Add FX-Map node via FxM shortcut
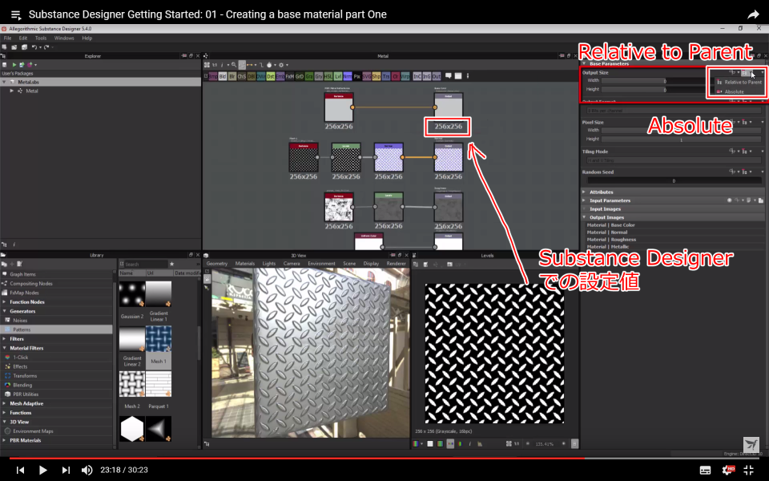The image size is (769, 481). click(x=290, y=77)
